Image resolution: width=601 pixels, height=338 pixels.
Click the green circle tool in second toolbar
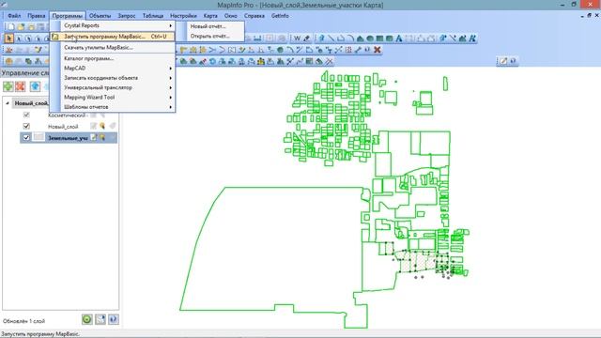tap(280, 50)
